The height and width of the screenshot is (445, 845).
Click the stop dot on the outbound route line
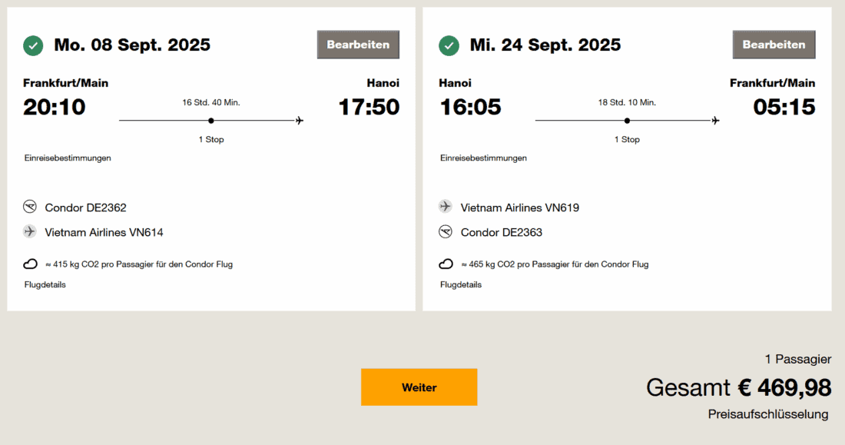click(x=211, y=121)
